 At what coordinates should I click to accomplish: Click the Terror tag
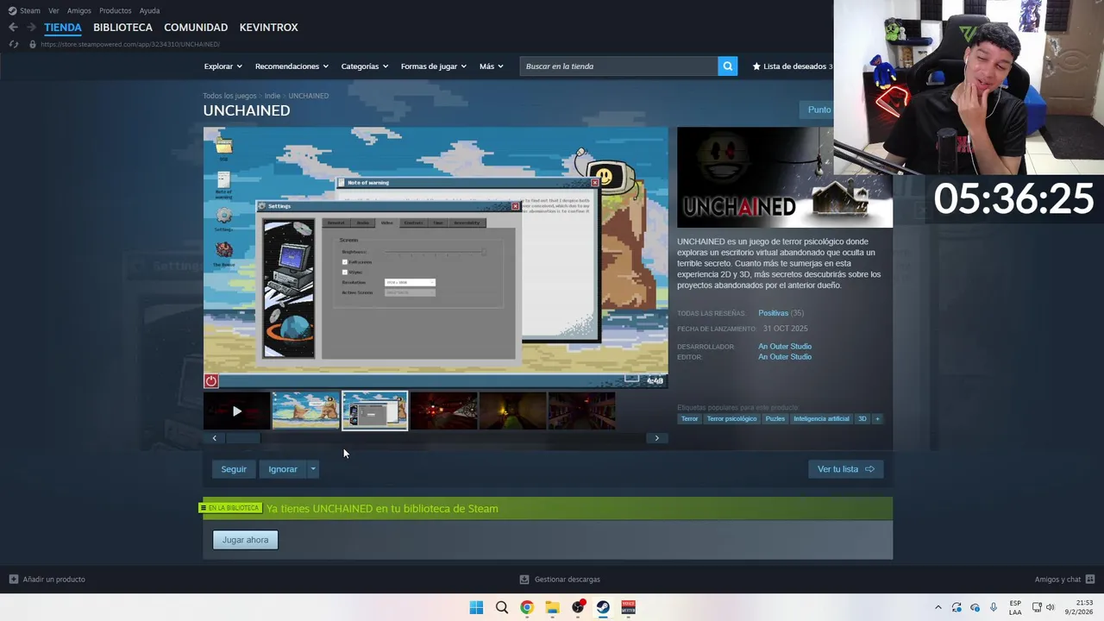click(689, 419)
